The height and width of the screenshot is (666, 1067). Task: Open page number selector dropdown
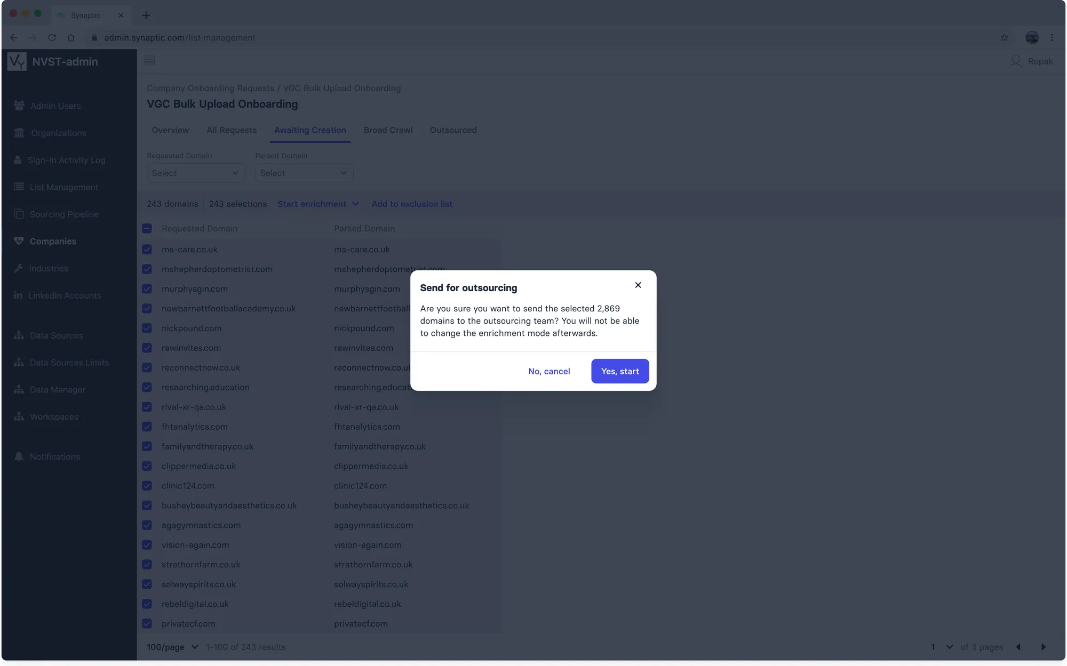942,647
